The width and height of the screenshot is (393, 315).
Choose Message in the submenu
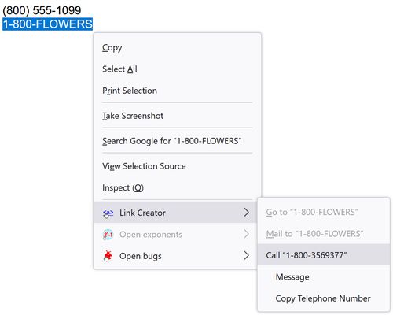[x=324, y=276]
